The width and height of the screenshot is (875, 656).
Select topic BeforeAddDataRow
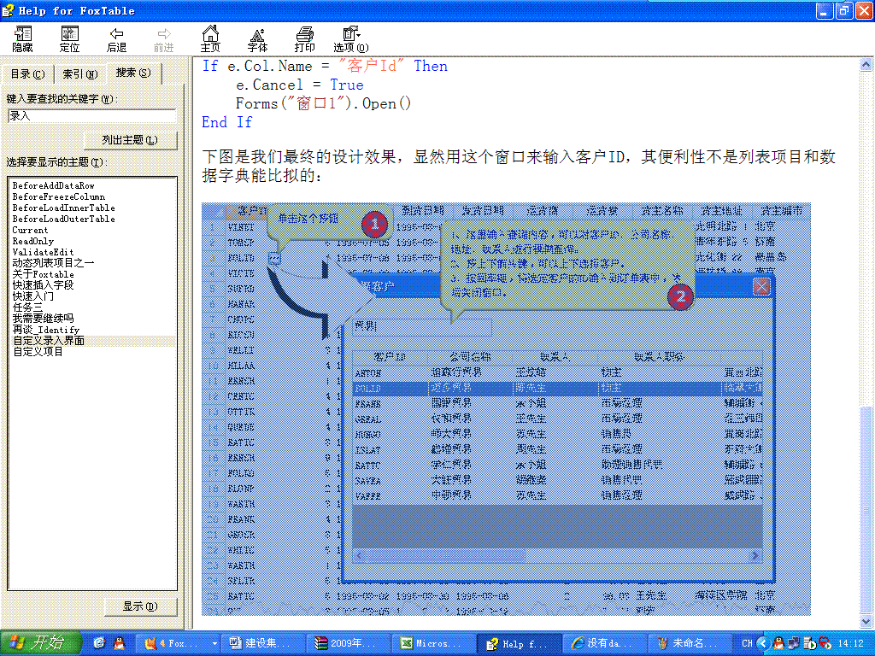click(x=53, y=185)
